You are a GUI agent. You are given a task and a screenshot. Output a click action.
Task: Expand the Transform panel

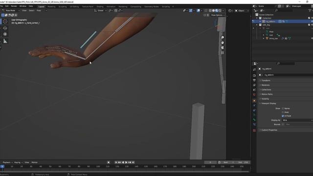pyautogui.click(x=266, y=80)
